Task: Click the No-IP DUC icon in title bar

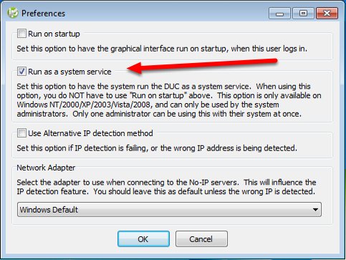Action: click(x=12, y=13)
